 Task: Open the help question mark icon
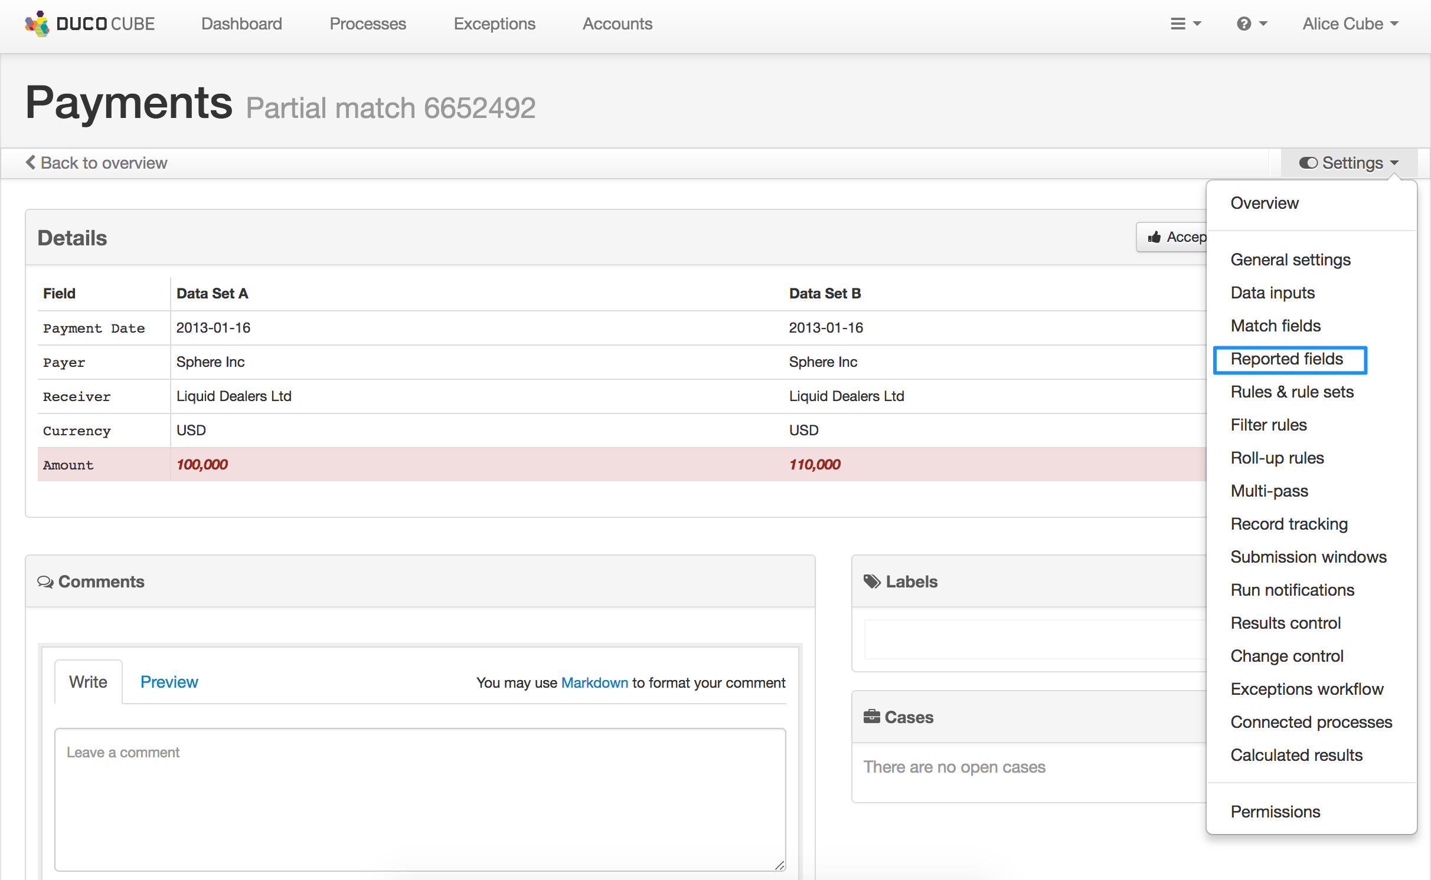(x=1244, y=24)
